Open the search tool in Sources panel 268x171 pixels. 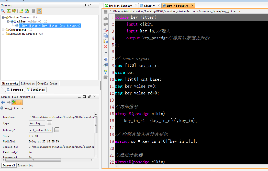[3, 11]
